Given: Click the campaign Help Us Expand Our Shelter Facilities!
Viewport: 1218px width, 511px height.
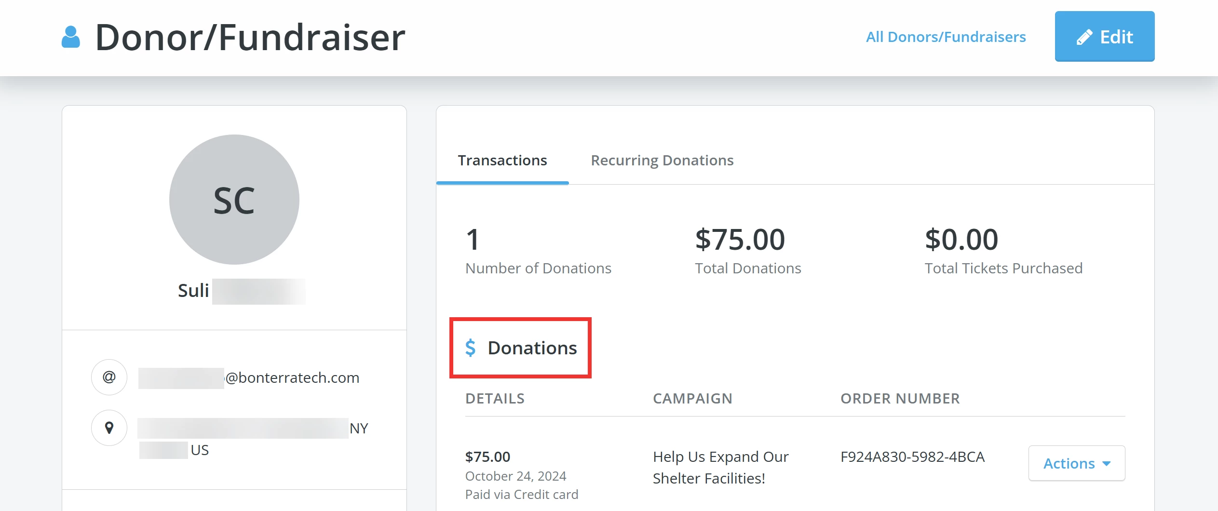Looking at the screenshot, I should point(720,467).
